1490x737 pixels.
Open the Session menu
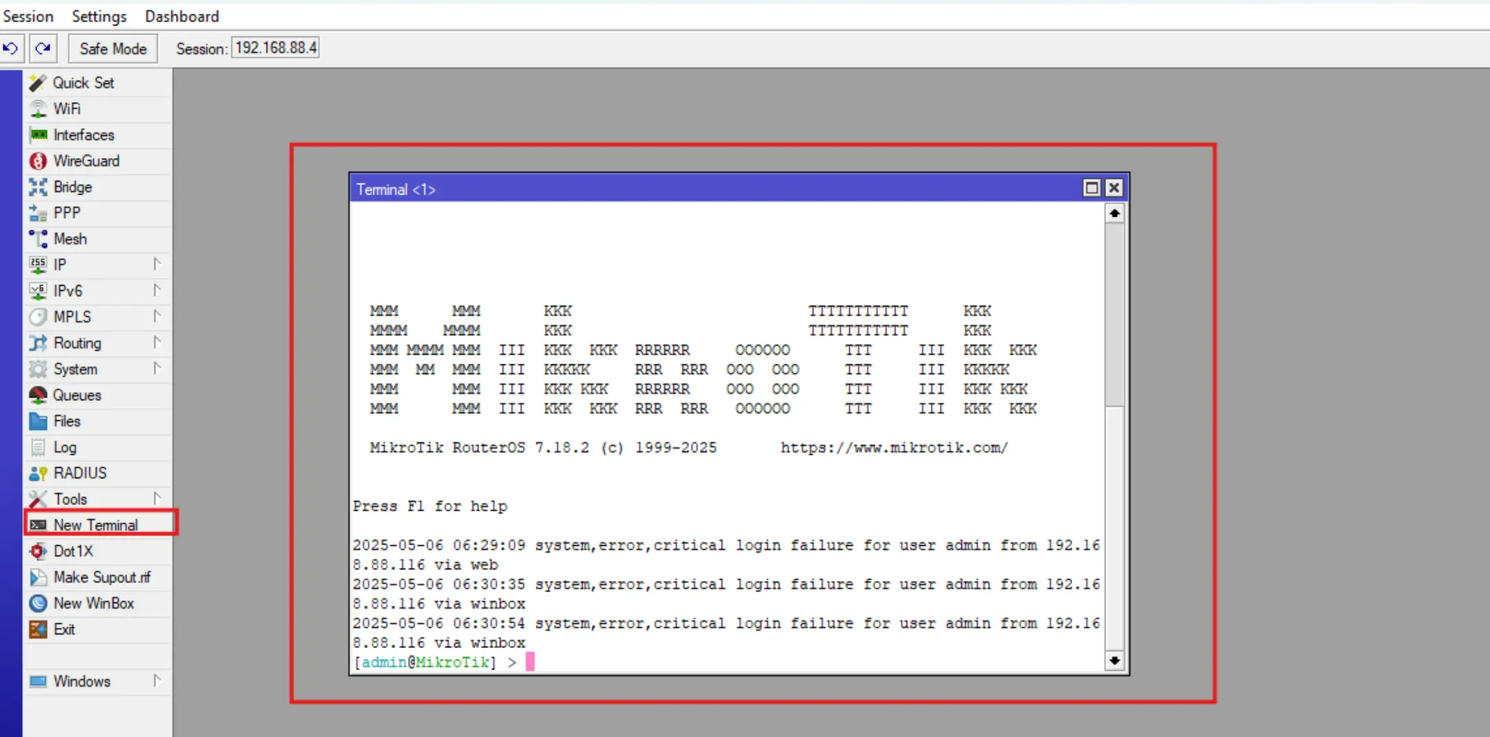point(28,16)
